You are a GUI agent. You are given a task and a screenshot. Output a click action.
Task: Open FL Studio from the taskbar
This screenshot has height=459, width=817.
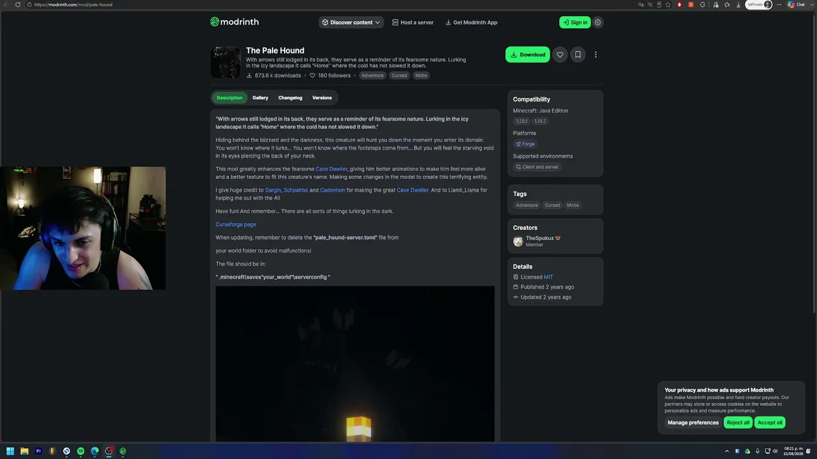point(52,451)
